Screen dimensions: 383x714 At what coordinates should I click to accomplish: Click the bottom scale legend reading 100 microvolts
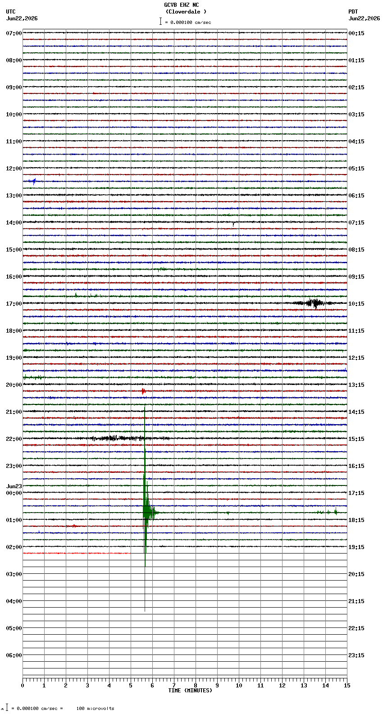59,708
